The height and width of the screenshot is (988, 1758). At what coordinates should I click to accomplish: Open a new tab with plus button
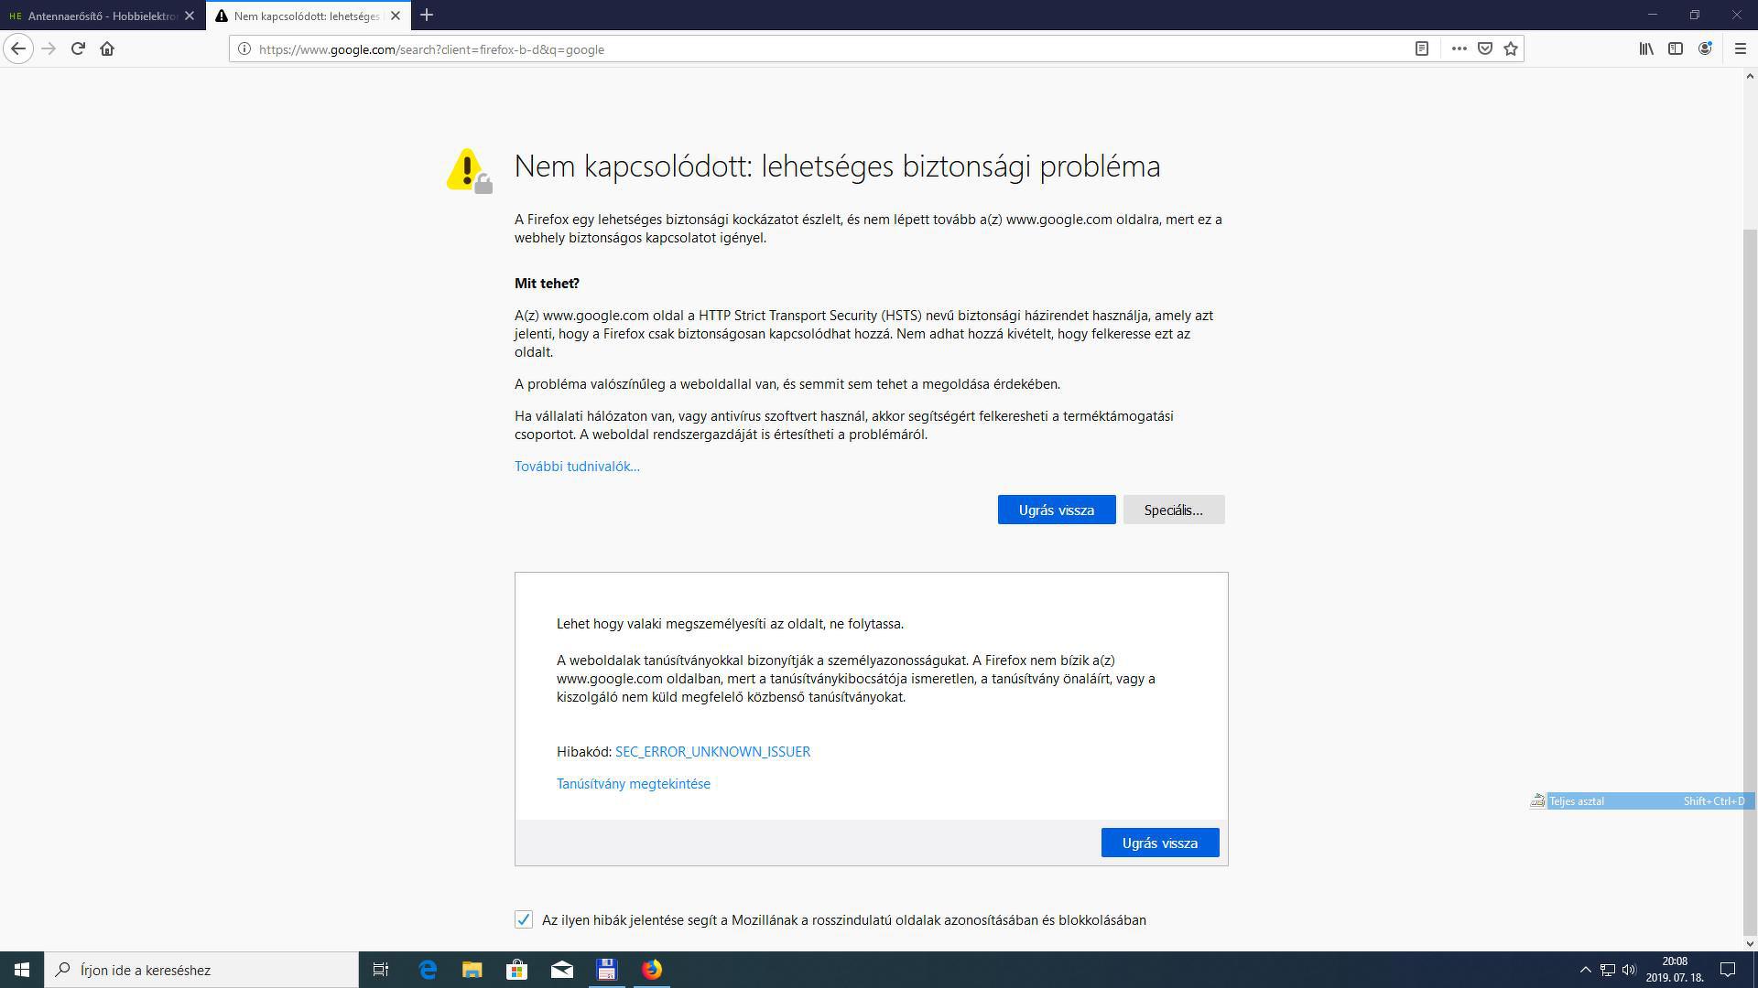click(x=427, y=16)
